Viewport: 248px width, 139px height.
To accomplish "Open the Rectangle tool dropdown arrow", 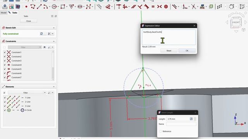I will tap(67, 7).
